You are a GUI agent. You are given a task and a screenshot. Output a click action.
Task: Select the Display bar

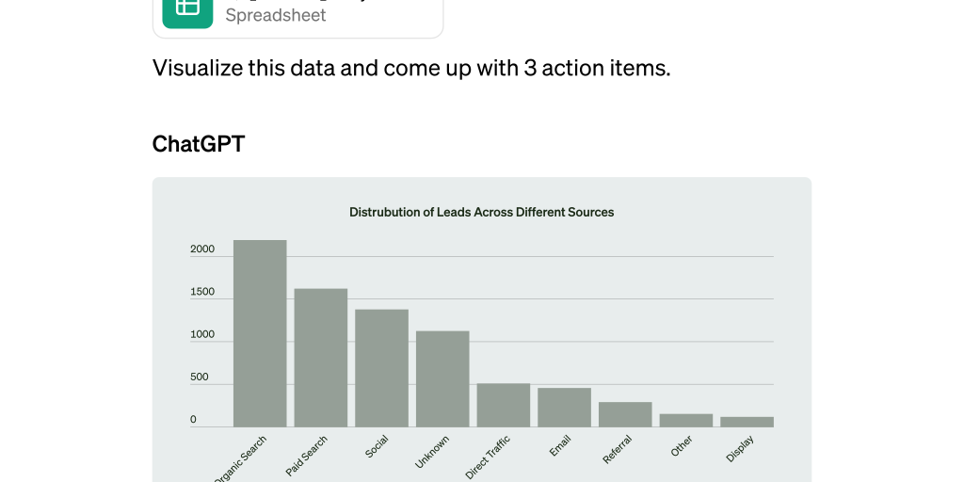[x=747, y=422]
